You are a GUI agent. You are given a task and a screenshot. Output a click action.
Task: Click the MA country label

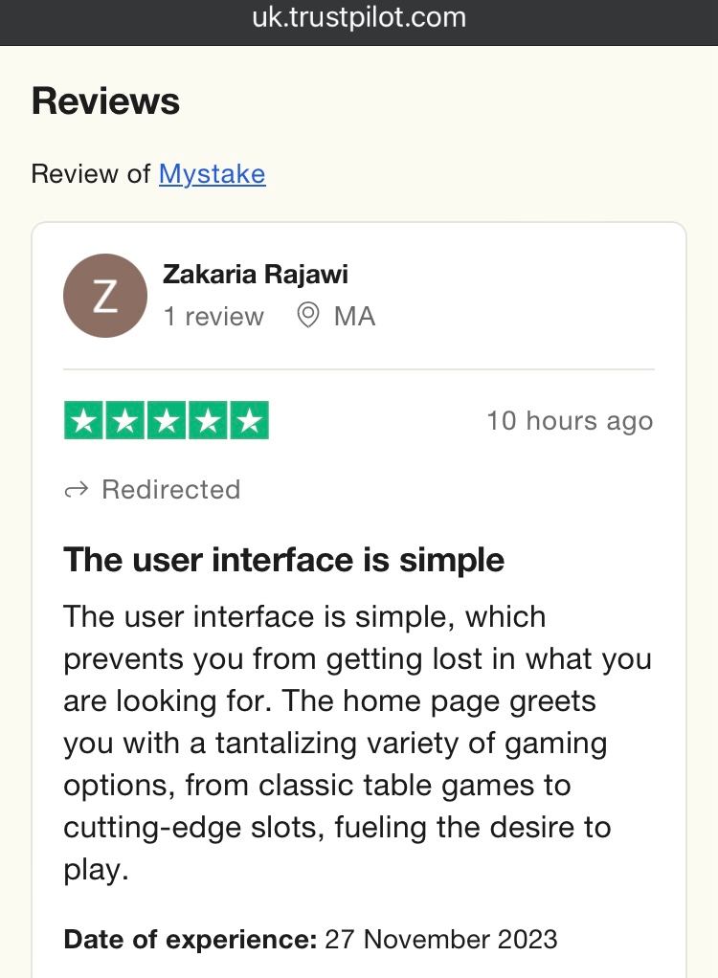(x=354, y=317)
